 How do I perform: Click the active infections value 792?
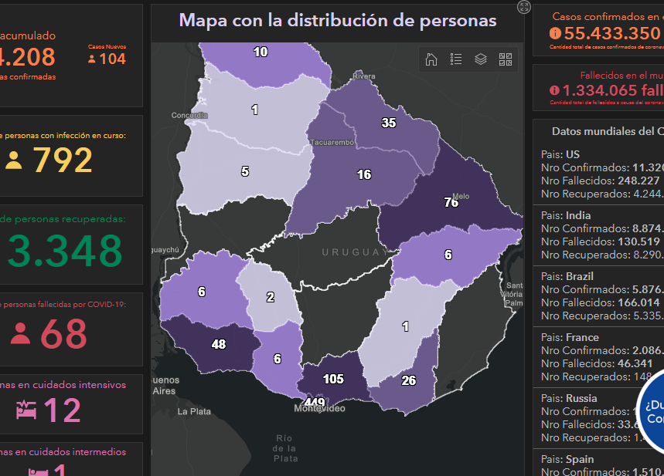[x=63, y=160]
